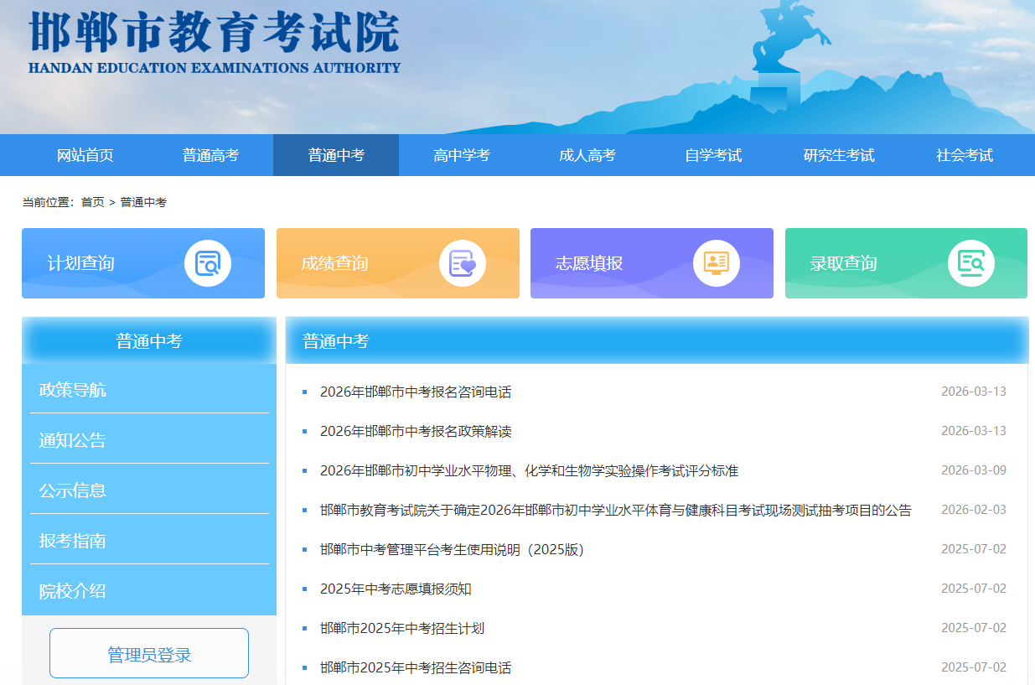Click the 首页 breadcrumb link
The image size is (1035, 685).
[x=92, y=202]
